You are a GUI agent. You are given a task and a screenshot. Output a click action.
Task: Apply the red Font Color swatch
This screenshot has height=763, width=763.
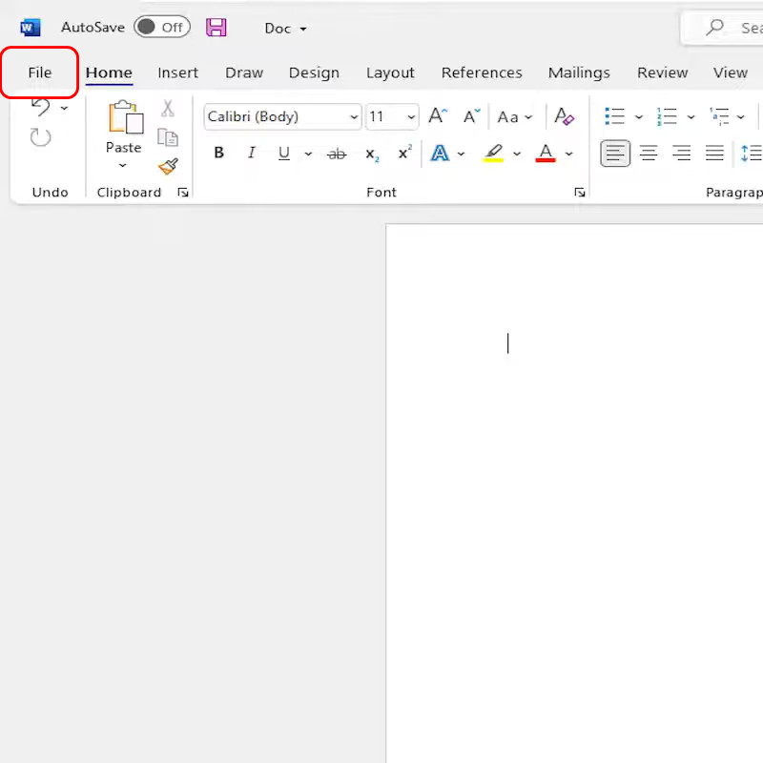tap(546, 154)
